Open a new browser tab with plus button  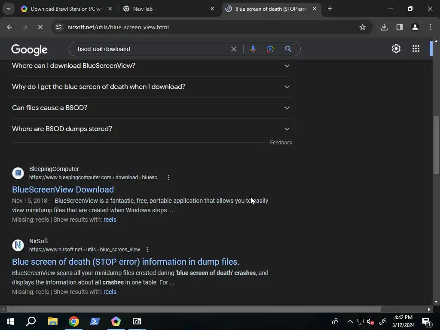pyautogui.click(x=330, y=9)
